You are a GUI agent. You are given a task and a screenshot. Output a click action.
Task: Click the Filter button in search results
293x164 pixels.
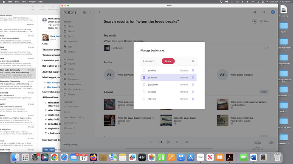[x=265, y=21]
